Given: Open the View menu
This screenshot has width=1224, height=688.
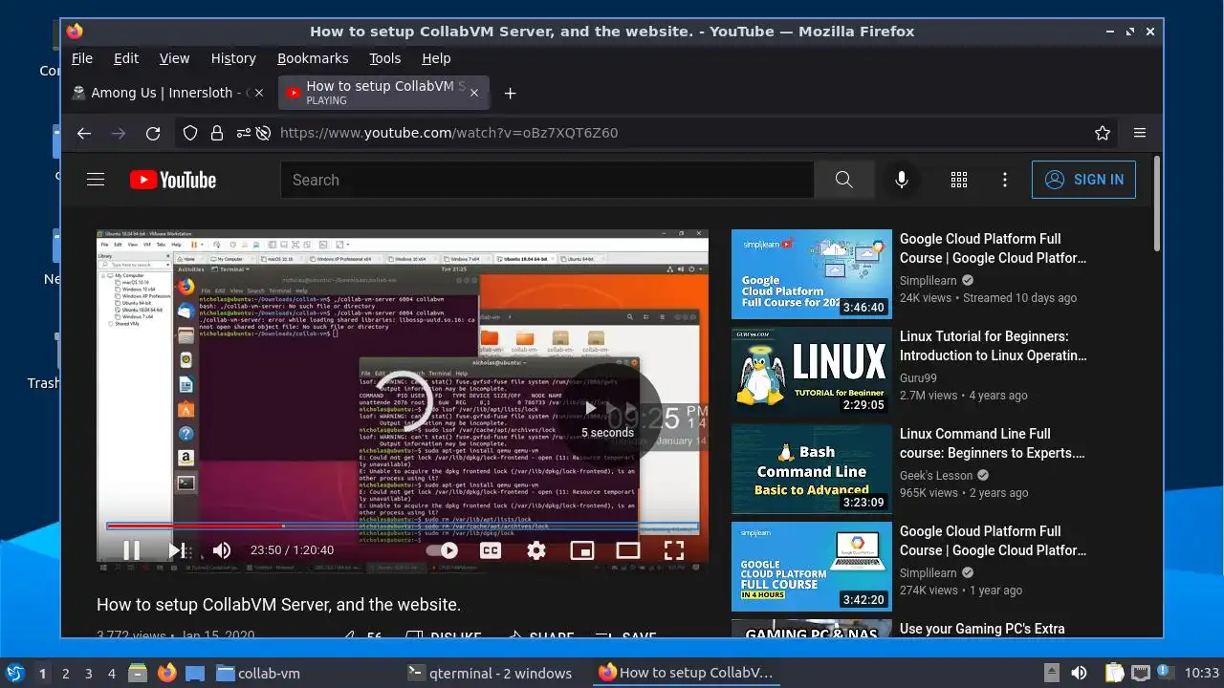Looking at the screenshot, I should pyautogui.click(x=174, y=58).
